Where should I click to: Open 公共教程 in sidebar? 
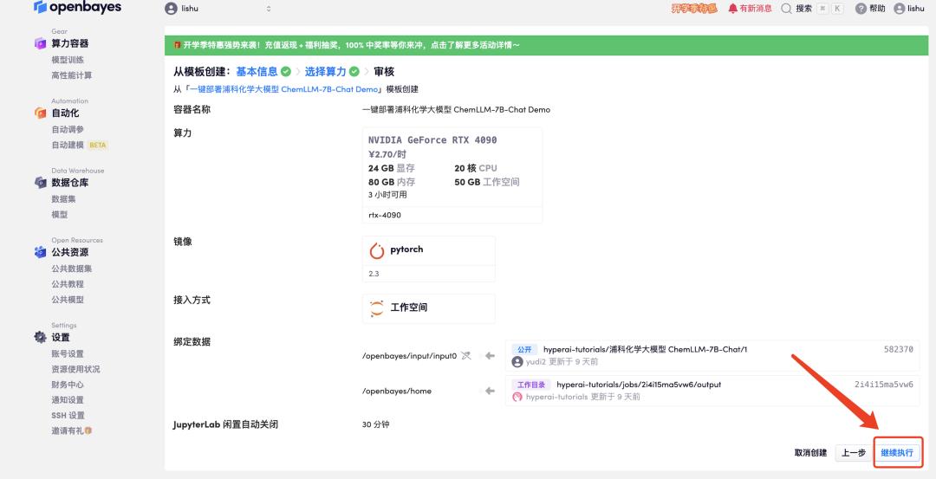pyautogui.click(x=68, y=284)
